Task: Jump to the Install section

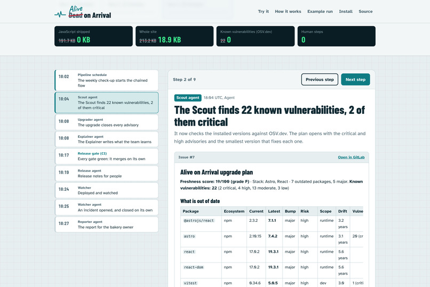Action: 346,11
